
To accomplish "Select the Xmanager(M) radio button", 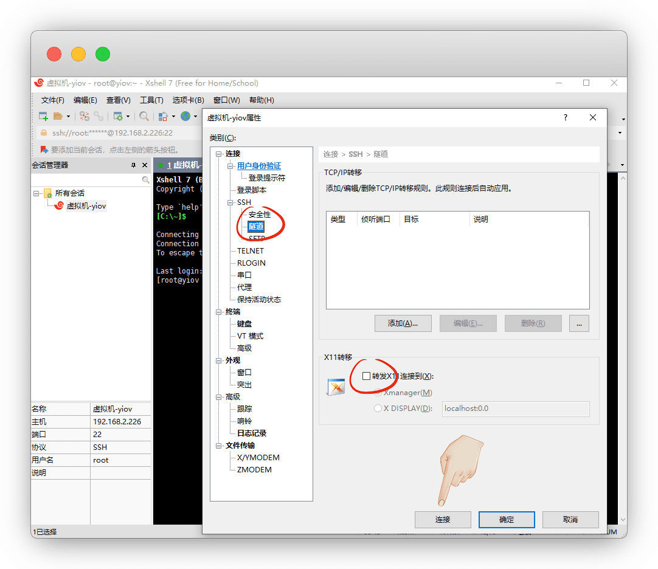I will pyautogui.click(x=378, y=393).
